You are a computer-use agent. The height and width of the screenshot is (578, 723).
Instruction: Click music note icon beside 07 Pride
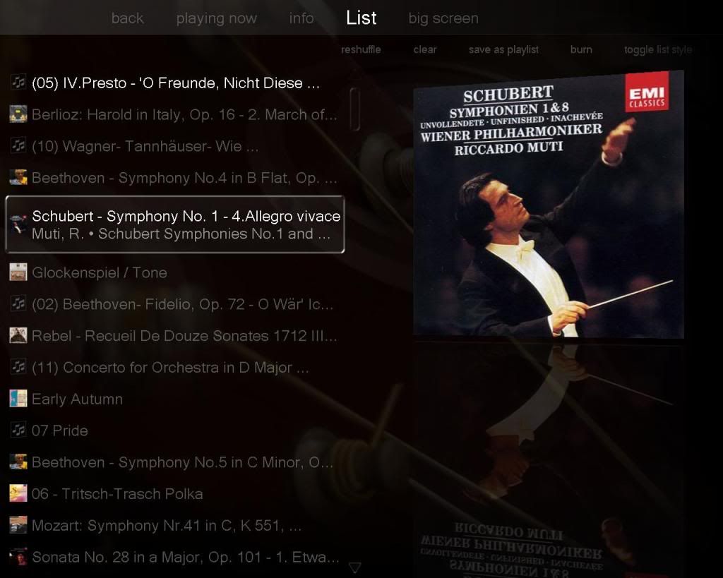click(18, 430)
